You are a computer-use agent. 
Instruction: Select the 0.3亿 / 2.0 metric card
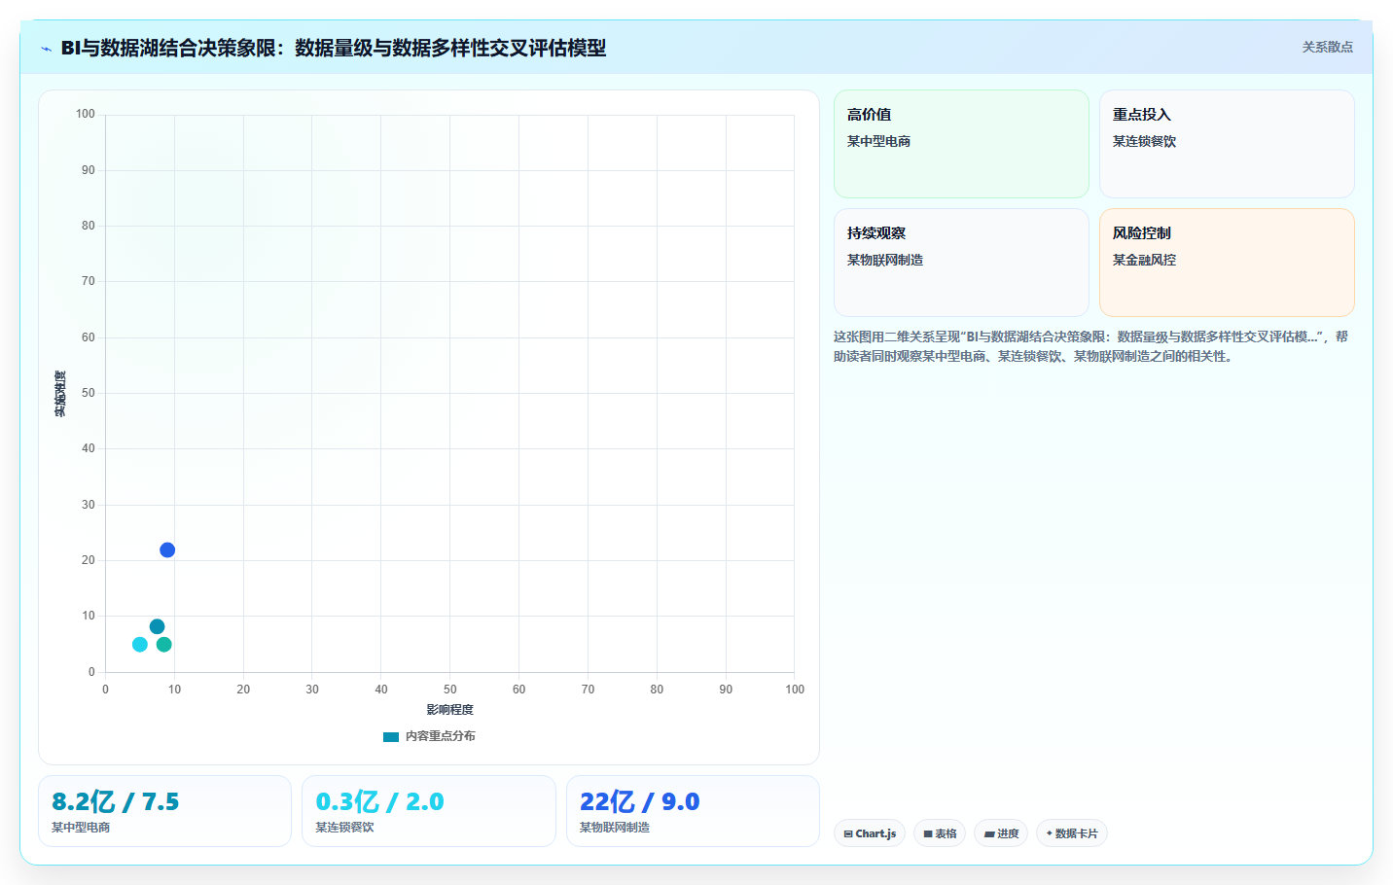pos(429,811)
